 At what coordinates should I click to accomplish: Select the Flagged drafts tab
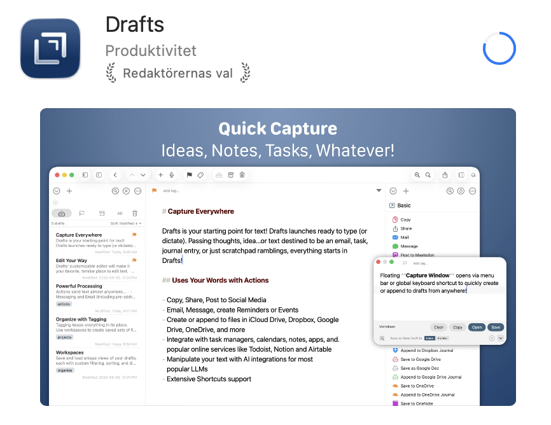pos(81,213)
